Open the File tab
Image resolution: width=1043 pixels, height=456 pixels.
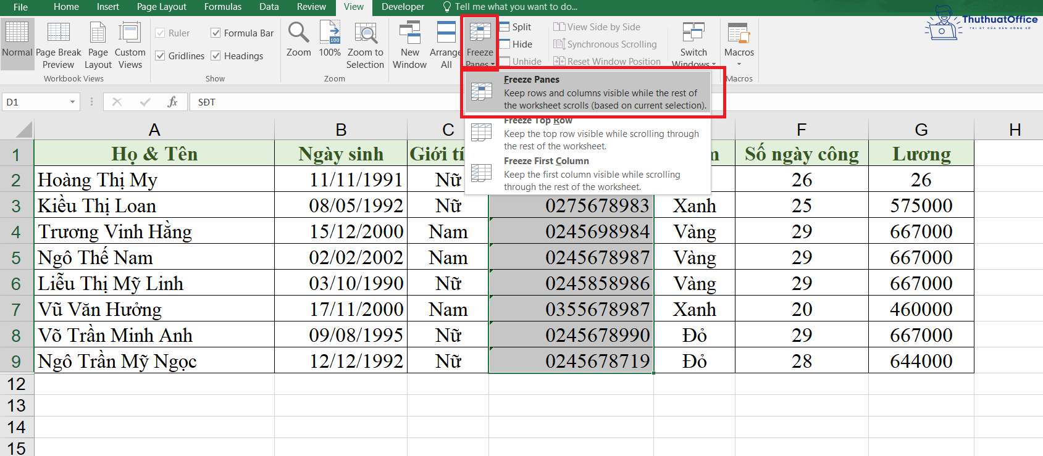pos(20,7)
